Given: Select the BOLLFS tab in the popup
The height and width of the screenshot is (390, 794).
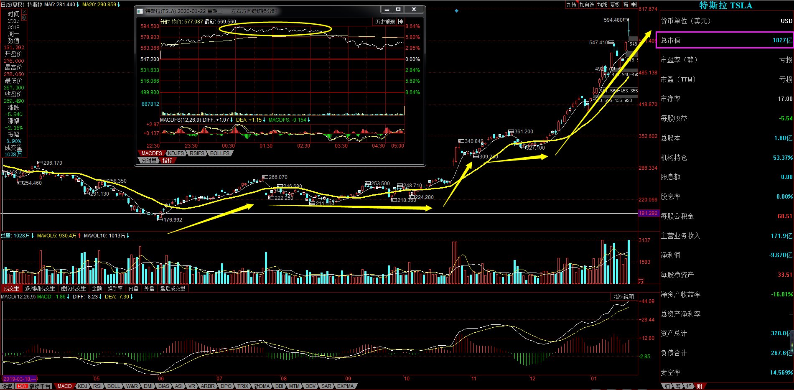Looking at the screenshot, I should (220, 153).
